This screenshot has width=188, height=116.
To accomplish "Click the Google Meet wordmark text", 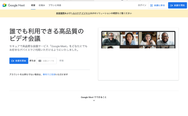I will tap(16, 5).
